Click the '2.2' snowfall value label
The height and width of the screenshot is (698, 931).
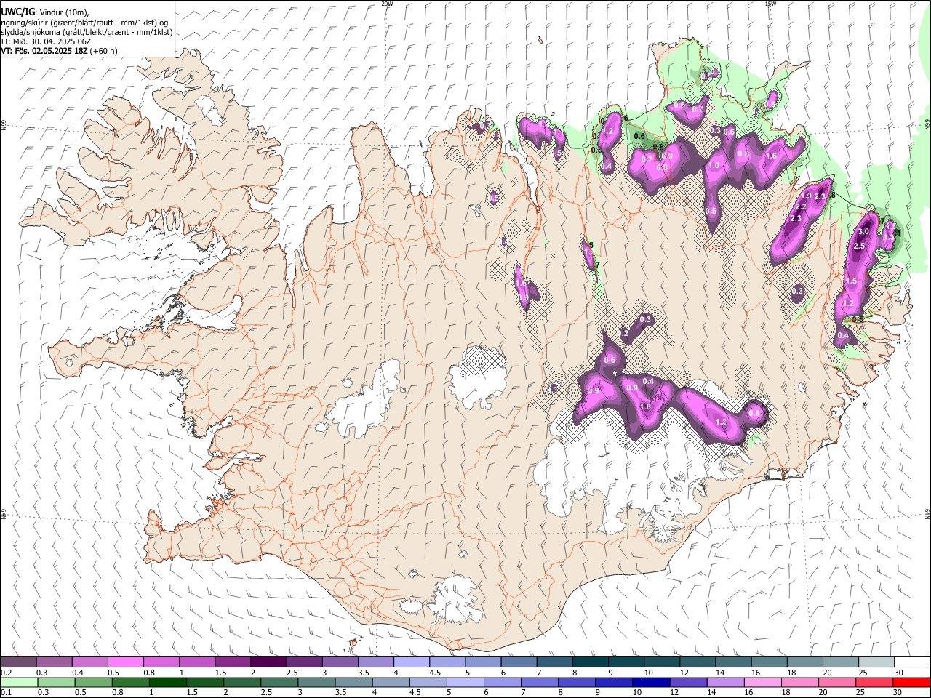point(801,208)
